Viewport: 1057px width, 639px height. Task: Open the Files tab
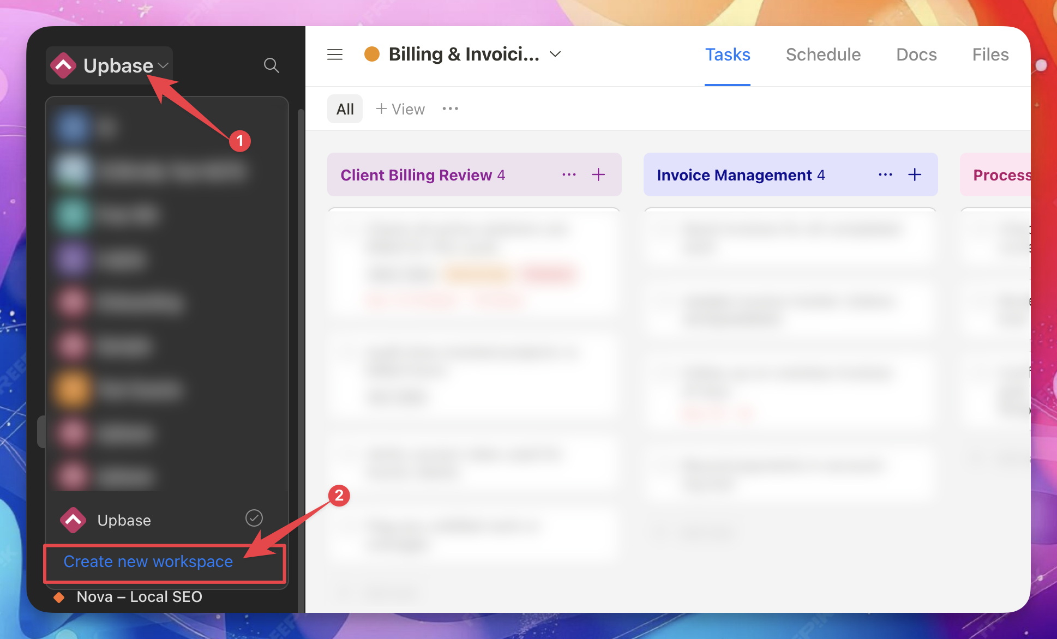point(990,55)
